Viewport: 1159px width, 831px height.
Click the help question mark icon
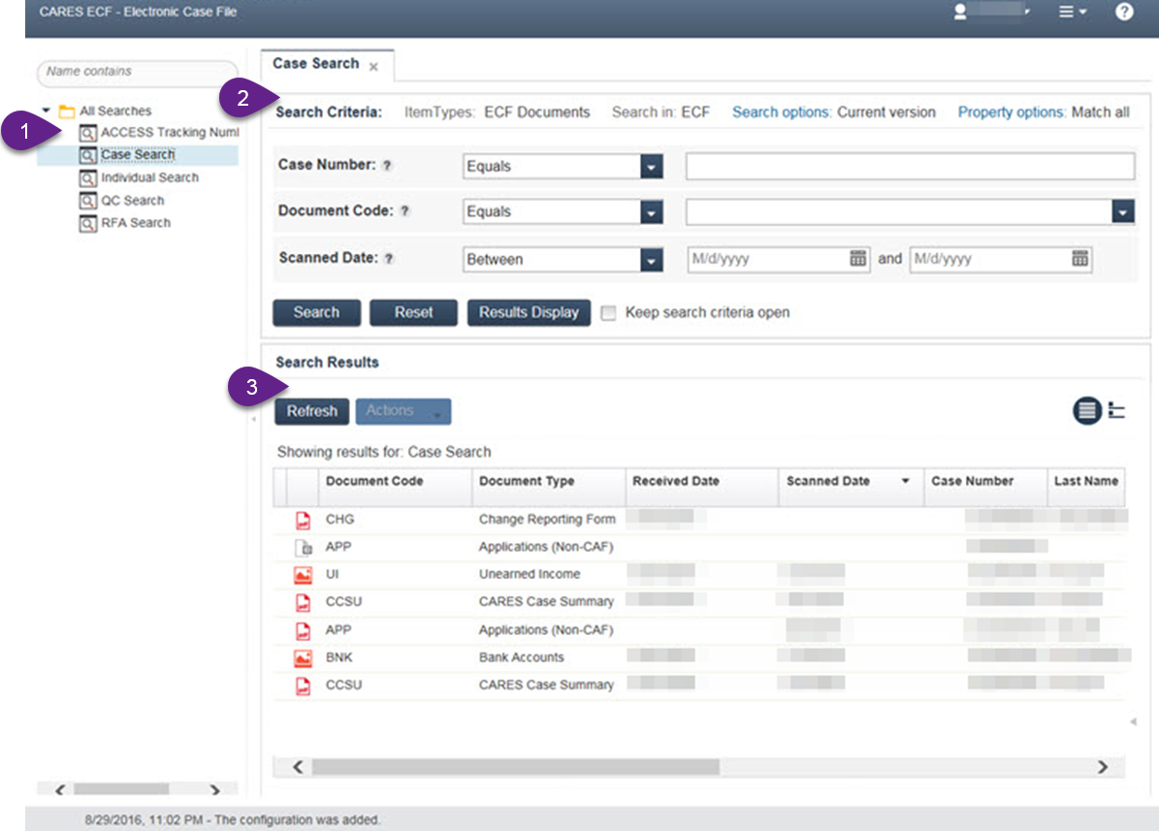click(x=1123, y=12)
